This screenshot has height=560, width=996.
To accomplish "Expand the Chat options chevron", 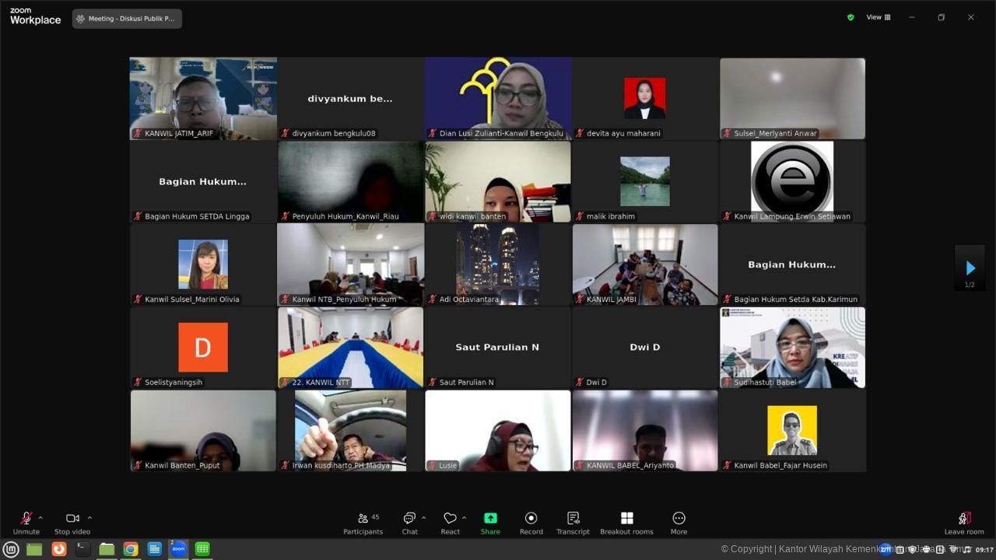I will [423, 517].
